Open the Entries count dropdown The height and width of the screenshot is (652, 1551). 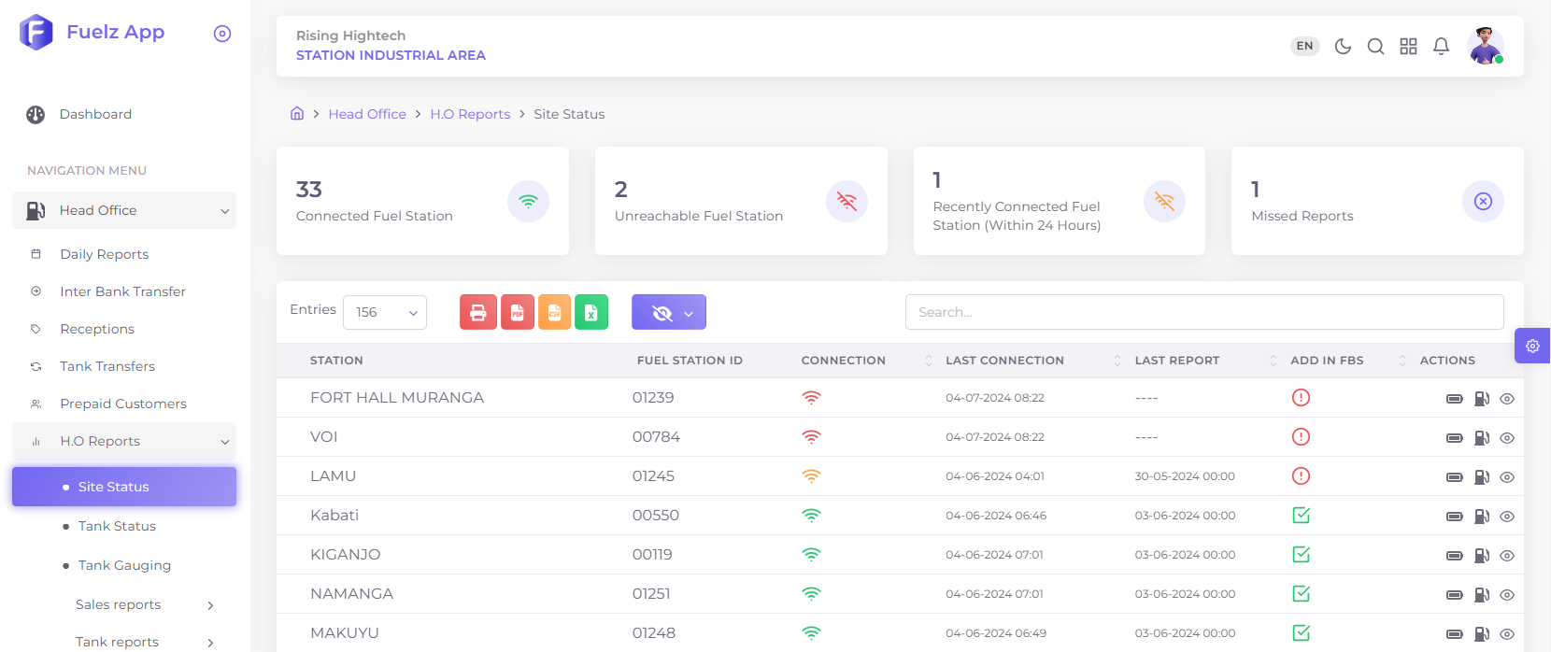click(x=385, y=312)
